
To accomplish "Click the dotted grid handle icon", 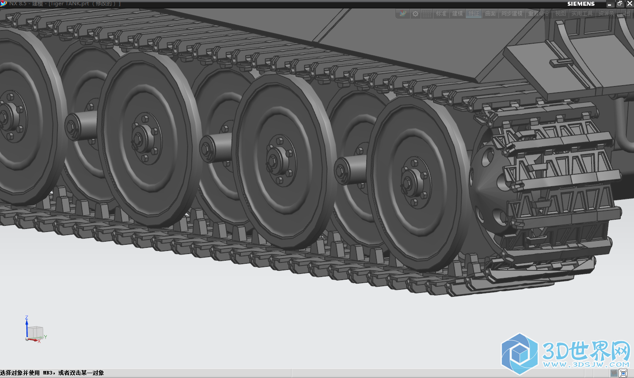I will [x=427, y=14].
